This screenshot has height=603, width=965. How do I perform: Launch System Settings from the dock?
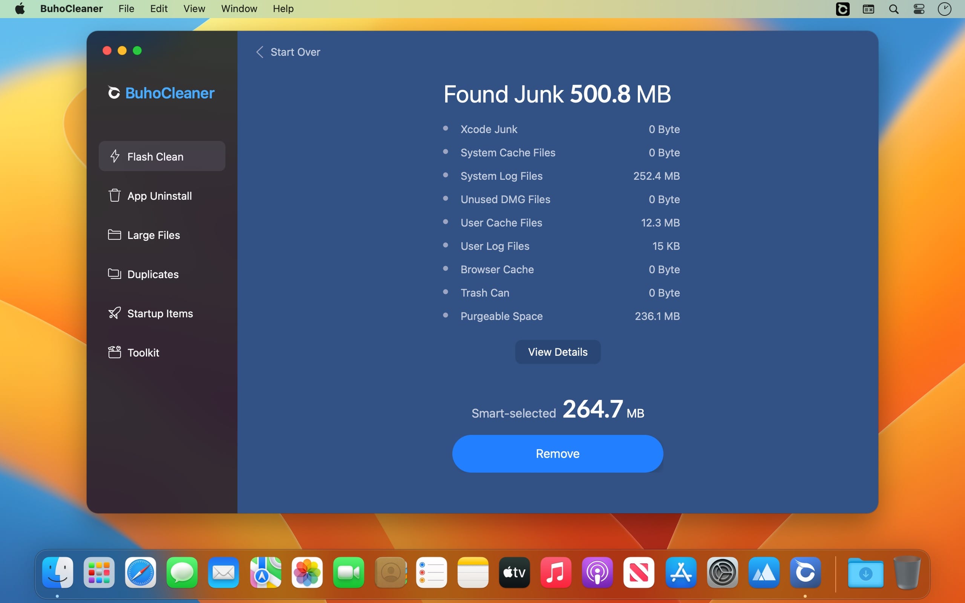coord(722,573)
